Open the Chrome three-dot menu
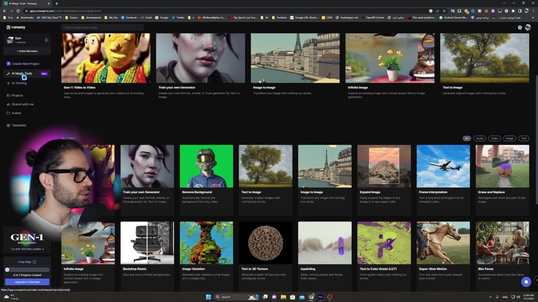 coord(534,11)
